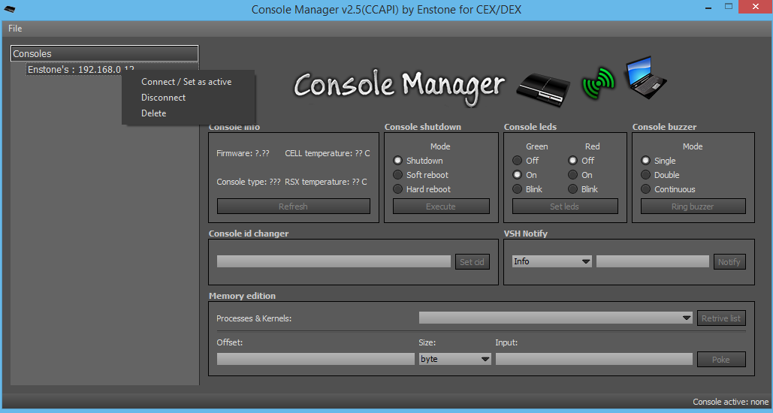Click the Poke button

click(721, 360)
